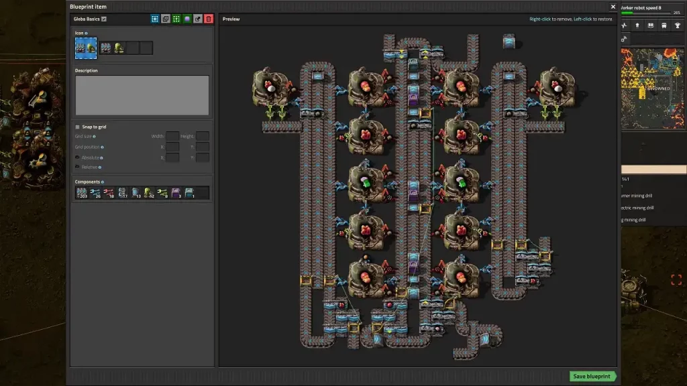Click the purple chest component showing 3
Viewport: 687px width, 386px height.
(176, 192)
